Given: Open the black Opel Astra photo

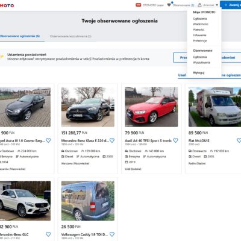Looking at the screenshot, I should click(25, 107).
